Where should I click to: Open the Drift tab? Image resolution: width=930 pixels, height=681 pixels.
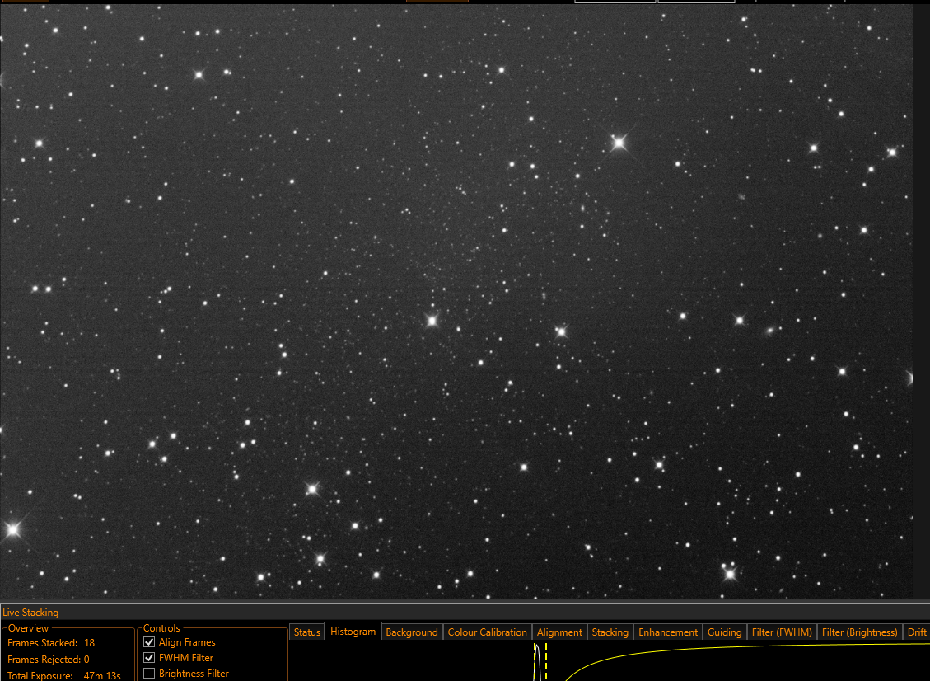(916, 632)
